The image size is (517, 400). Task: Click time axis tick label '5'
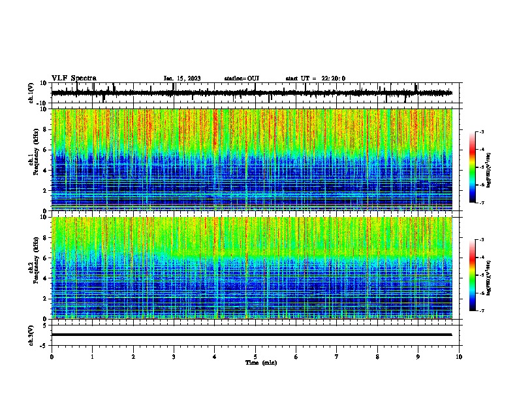(255, 357)
